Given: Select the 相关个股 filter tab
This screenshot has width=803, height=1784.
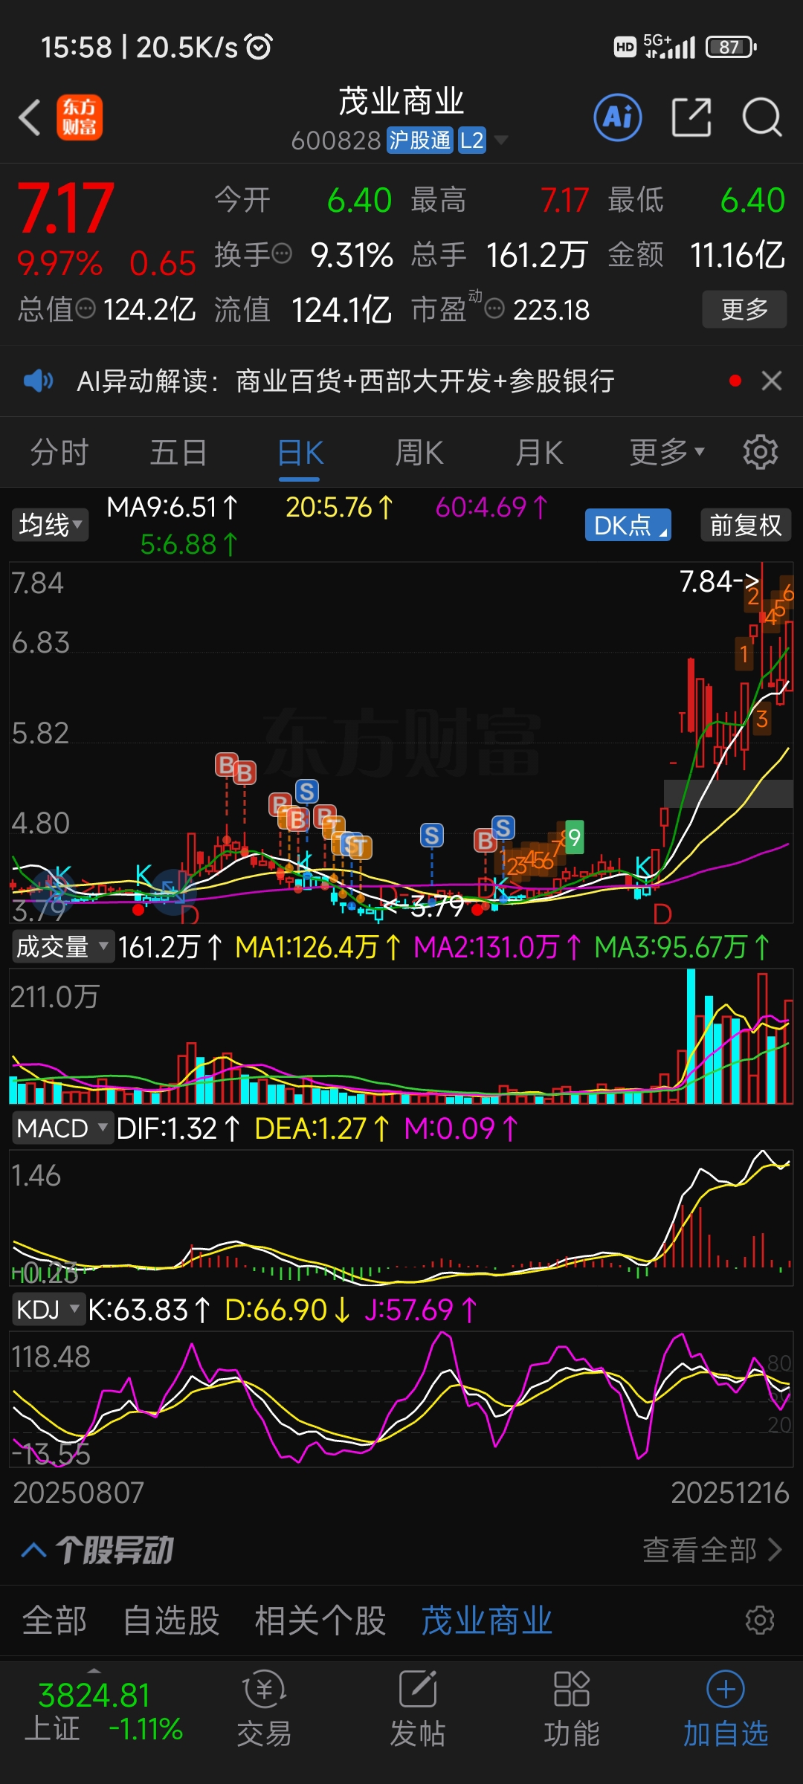Looking at the screenshot, I should (x=320, y=1620).
